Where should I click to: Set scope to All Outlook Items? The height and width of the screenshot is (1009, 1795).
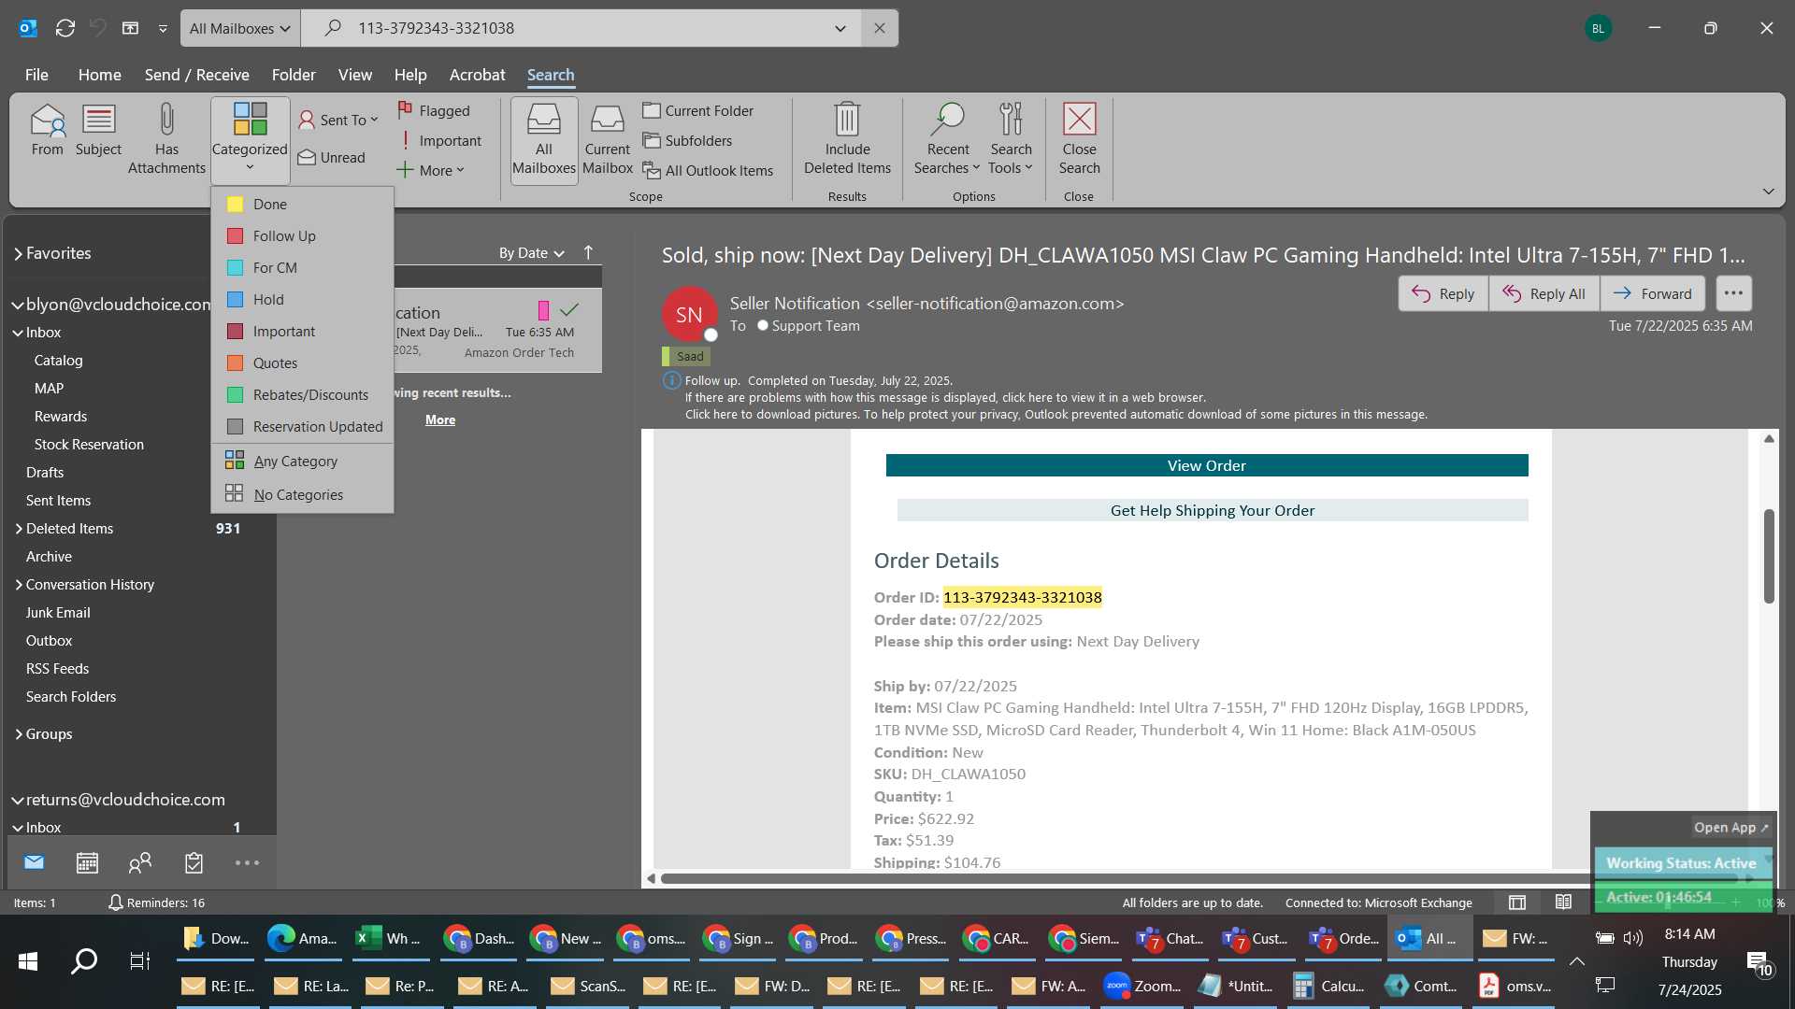click(x=708, y=170)
